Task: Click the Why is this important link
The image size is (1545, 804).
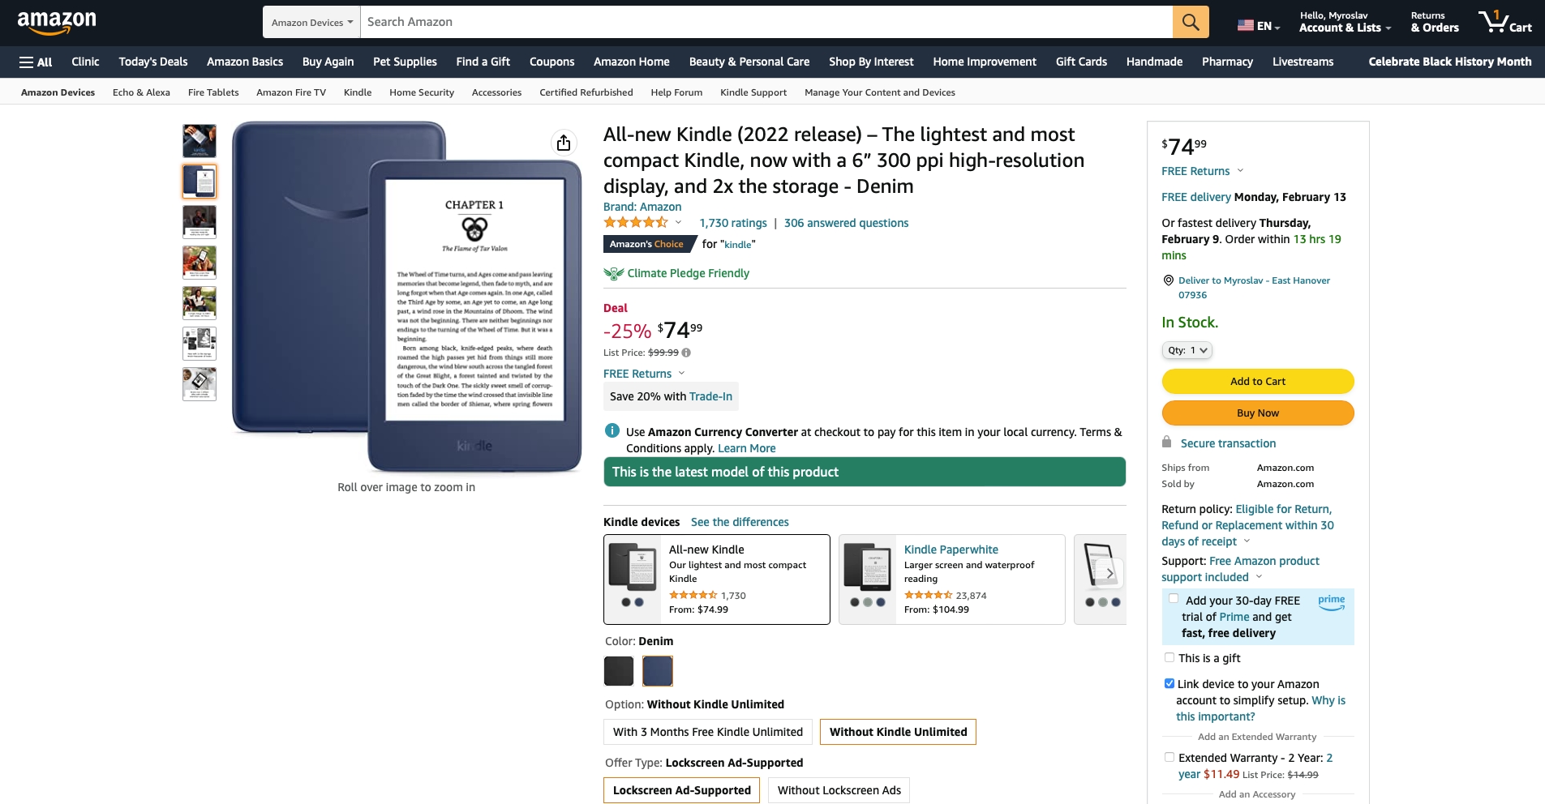Action: 1260,708
